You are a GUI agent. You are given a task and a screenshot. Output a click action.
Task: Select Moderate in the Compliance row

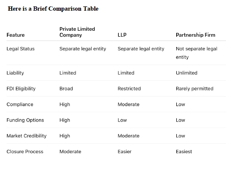click(129, 104)
